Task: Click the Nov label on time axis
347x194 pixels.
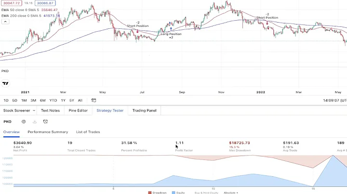Action: (x=221, y=92)
